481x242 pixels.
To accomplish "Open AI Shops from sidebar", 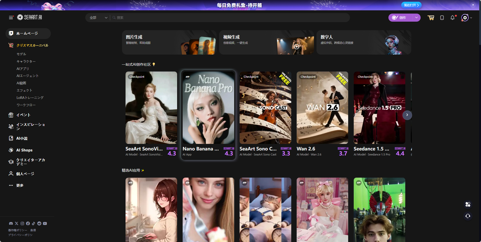I will (24, 150).
